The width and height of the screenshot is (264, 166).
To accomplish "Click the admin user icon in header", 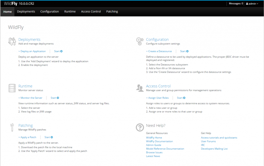I will 247,4.
